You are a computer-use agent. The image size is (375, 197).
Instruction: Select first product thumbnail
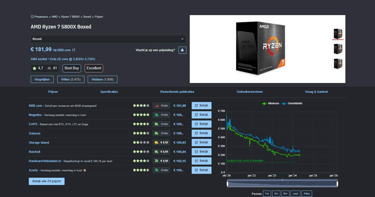pos(338,34)
